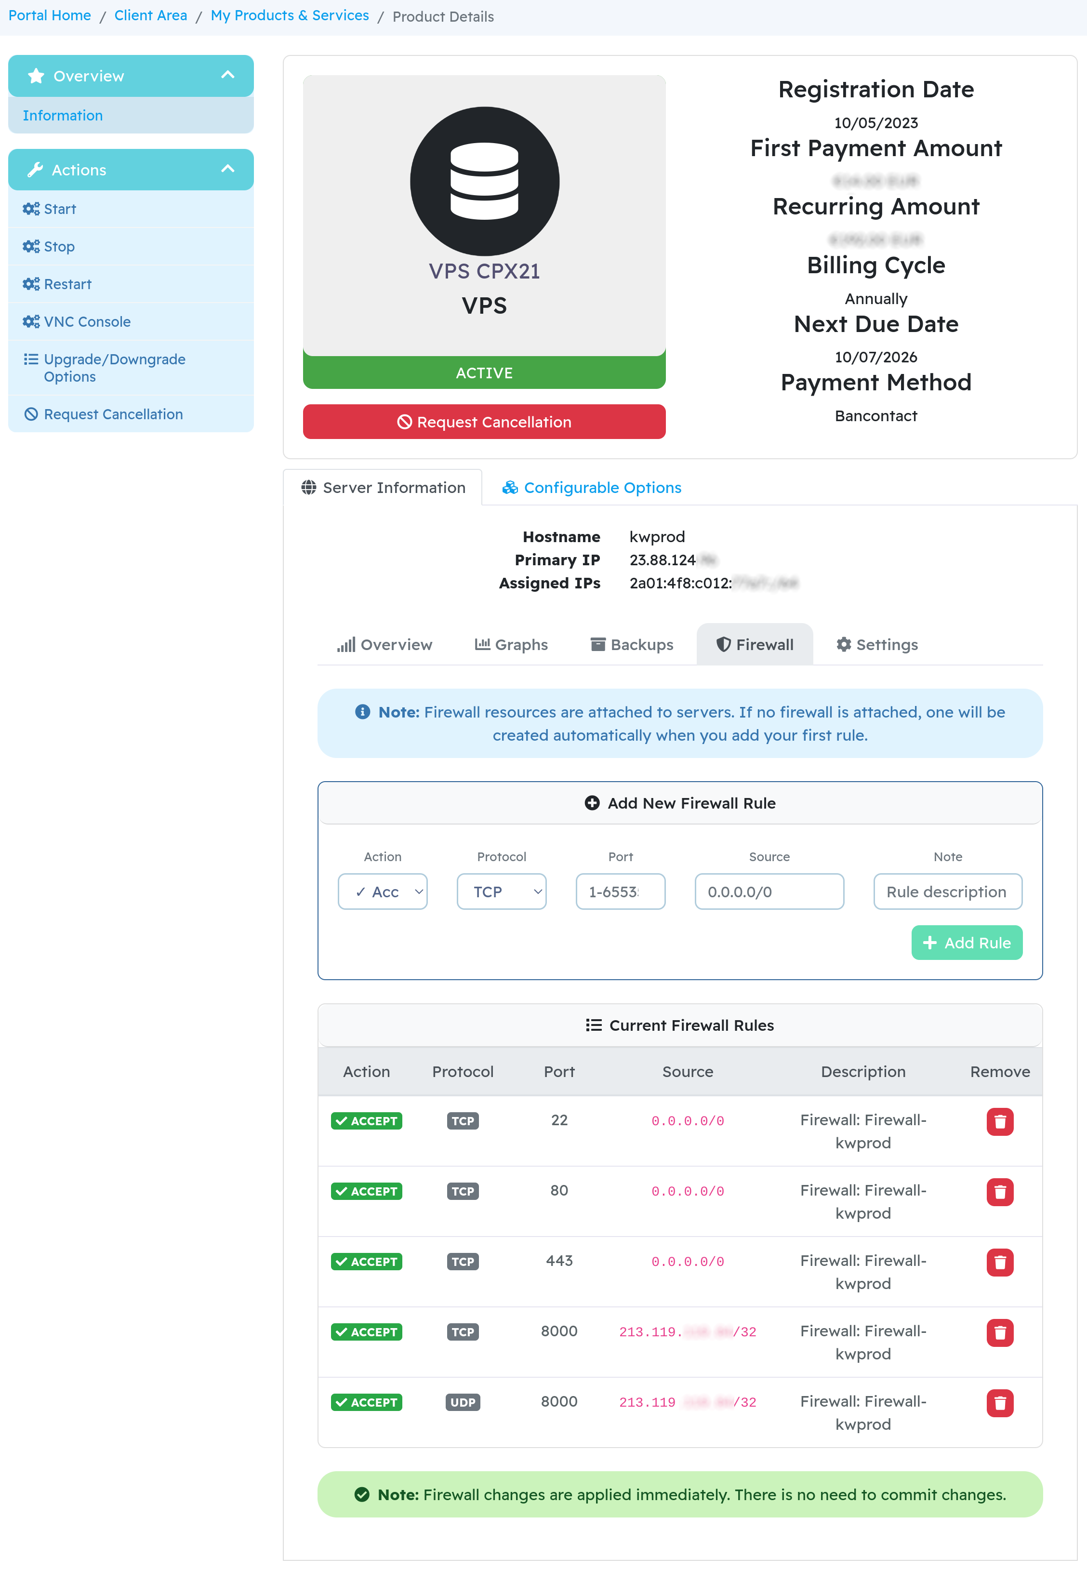Screen dimensions: 1087x1570
Task: Switch to the Server Information tab
Action: pos(383,488)
